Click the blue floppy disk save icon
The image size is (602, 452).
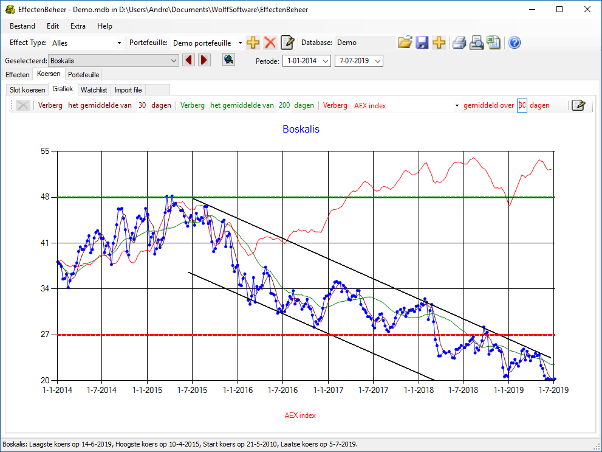tap(422, 43)
